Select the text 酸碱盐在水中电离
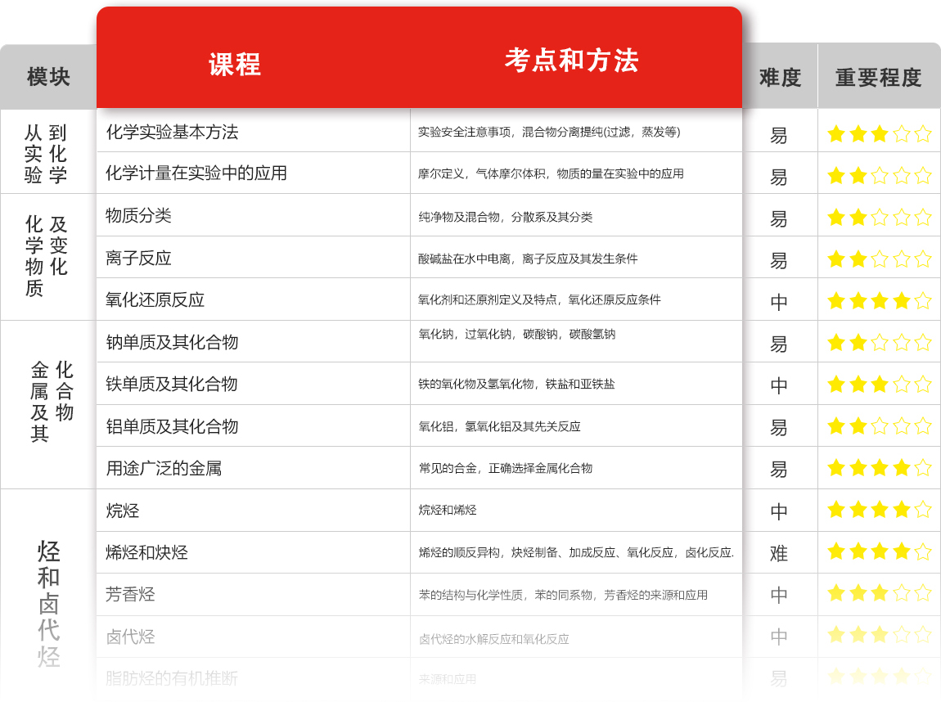This screenshot has height=702, width=941. pyautogui.click(x=464, y=259)
